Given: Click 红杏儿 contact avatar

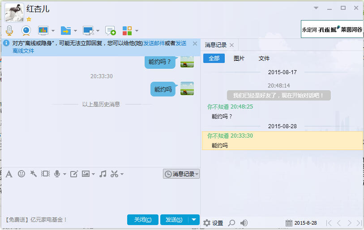Looking at the screenshot, I should pyautogui.click(x=14, y=12).
